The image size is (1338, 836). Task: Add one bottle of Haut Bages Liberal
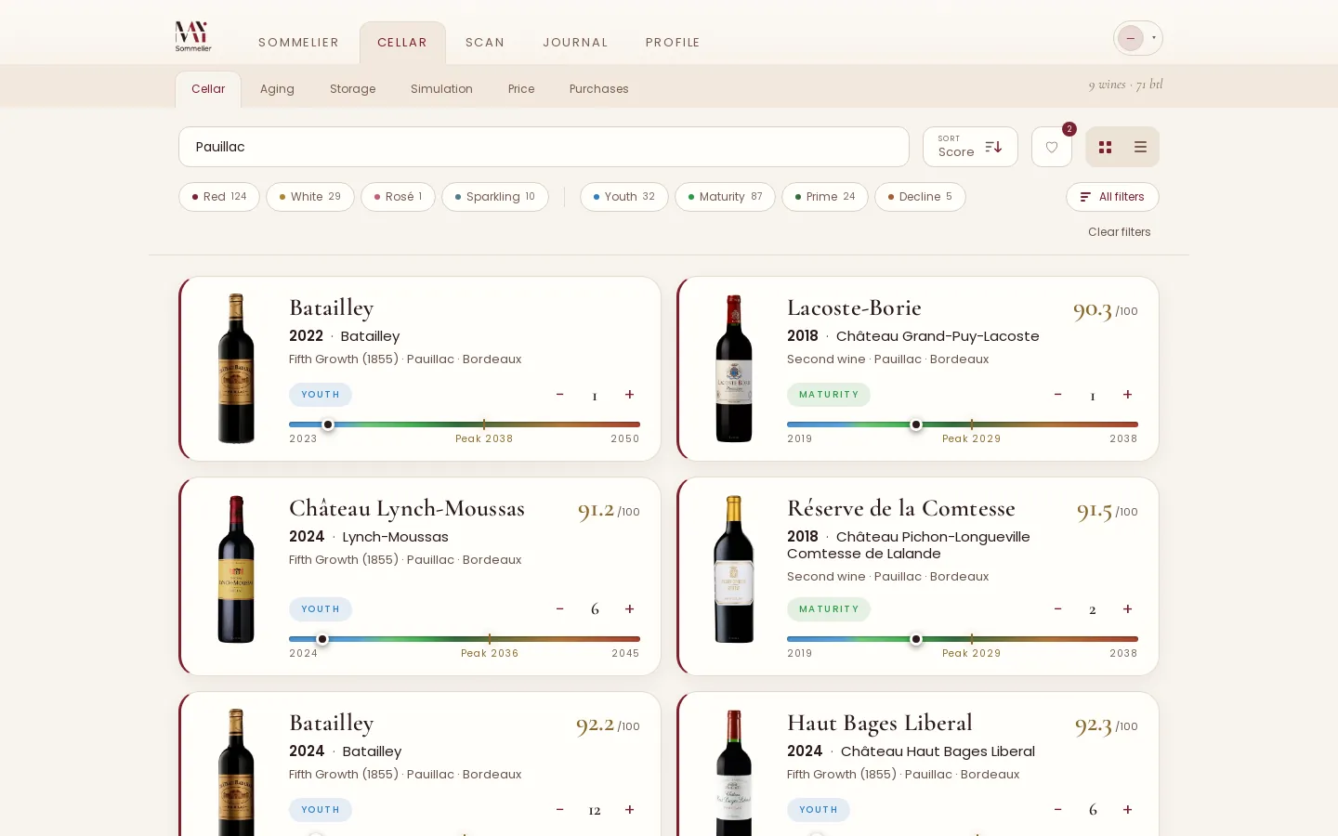1127,810
